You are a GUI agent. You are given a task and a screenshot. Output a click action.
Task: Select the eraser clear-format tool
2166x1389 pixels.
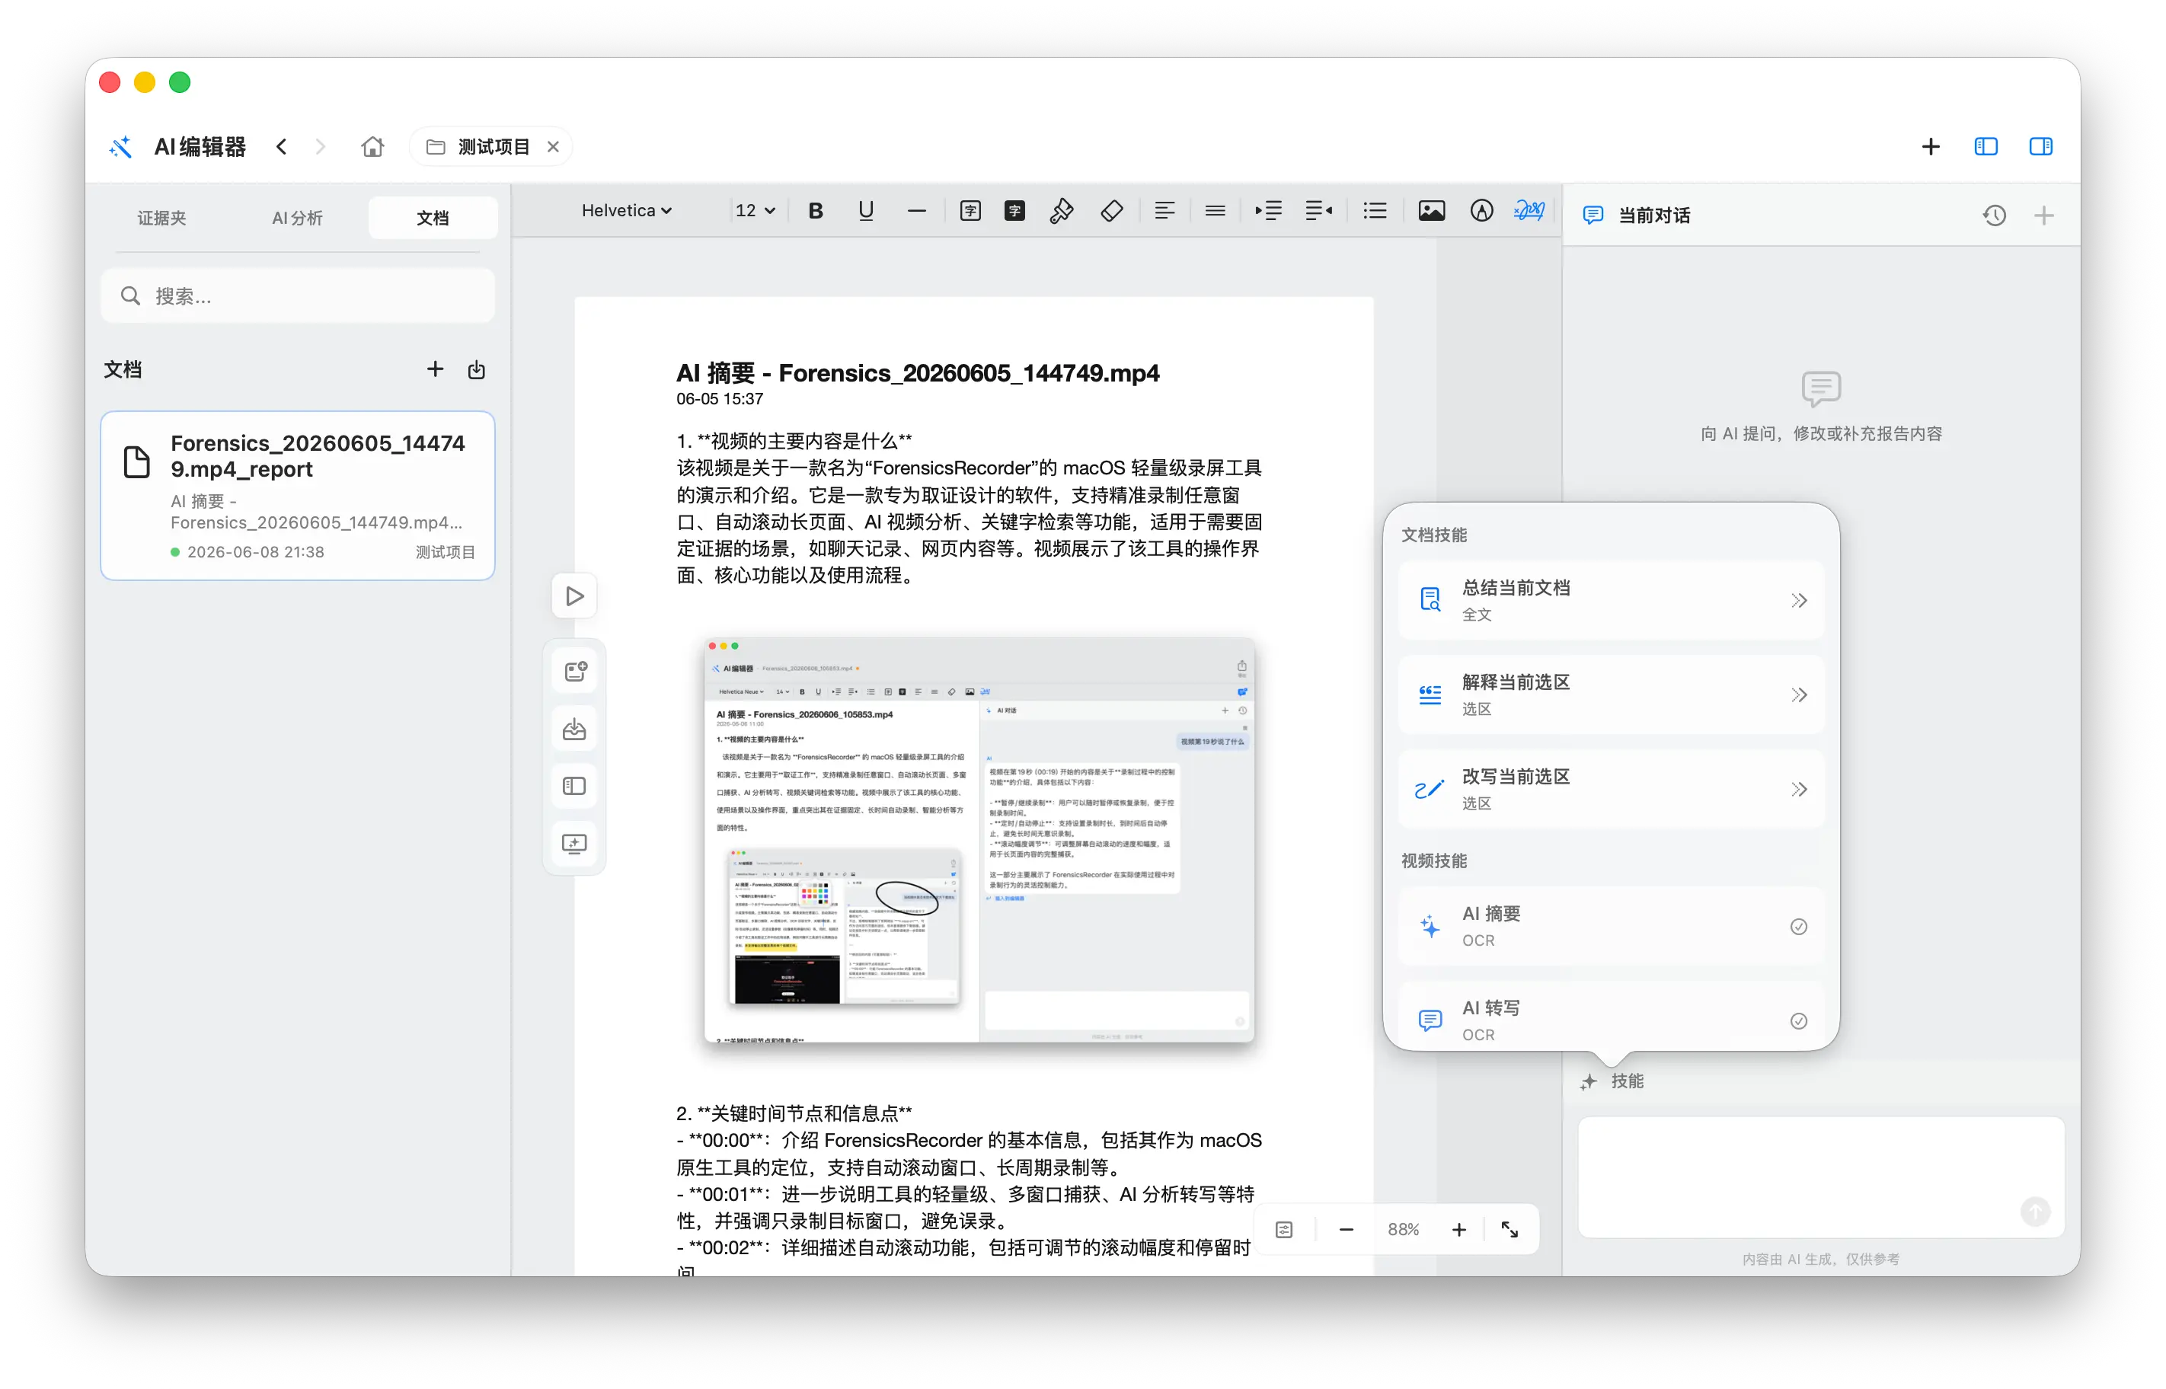1111,210
